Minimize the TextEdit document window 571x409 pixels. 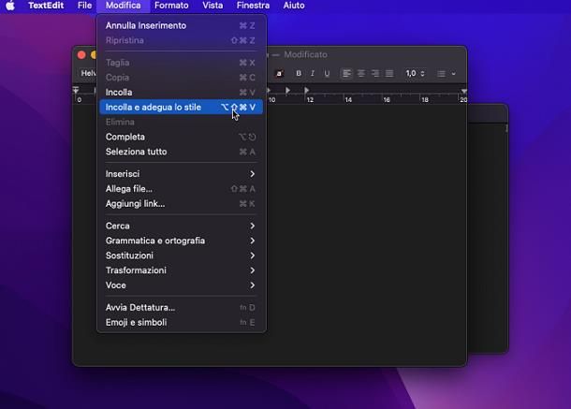[x=94, y=55]
